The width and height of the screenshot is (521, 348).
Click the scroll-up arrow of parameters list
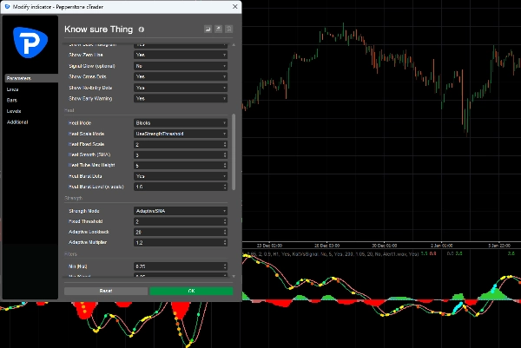(x=234, y=44)
